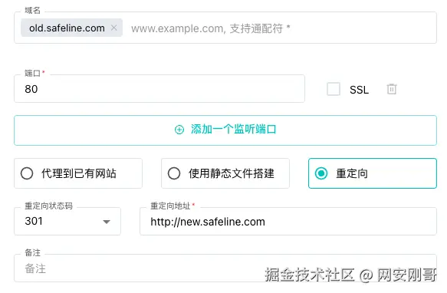447x293 pixels.
Task: Click add a listening port button
Action: pos(225,130)
